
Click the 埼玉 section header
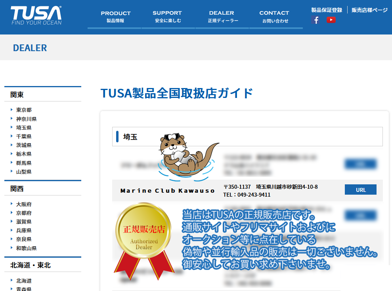point(247,136)
